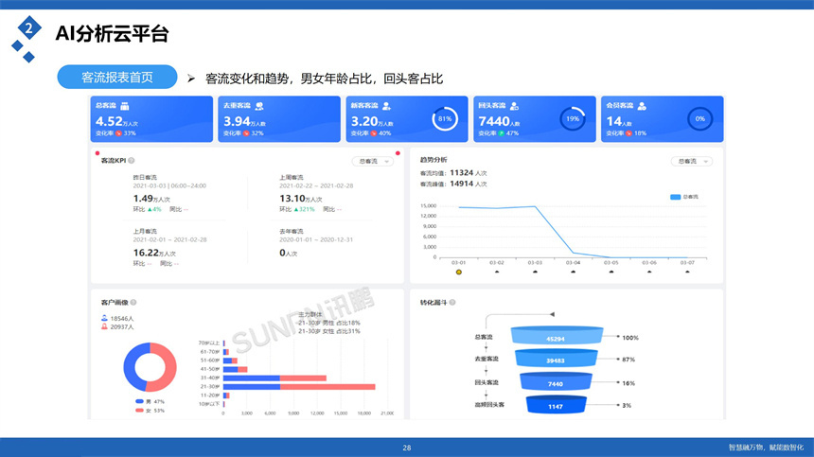Click the 39483 funnel layer
The width and height of the screenshot is (814, 457).
[x=556, y=359]
